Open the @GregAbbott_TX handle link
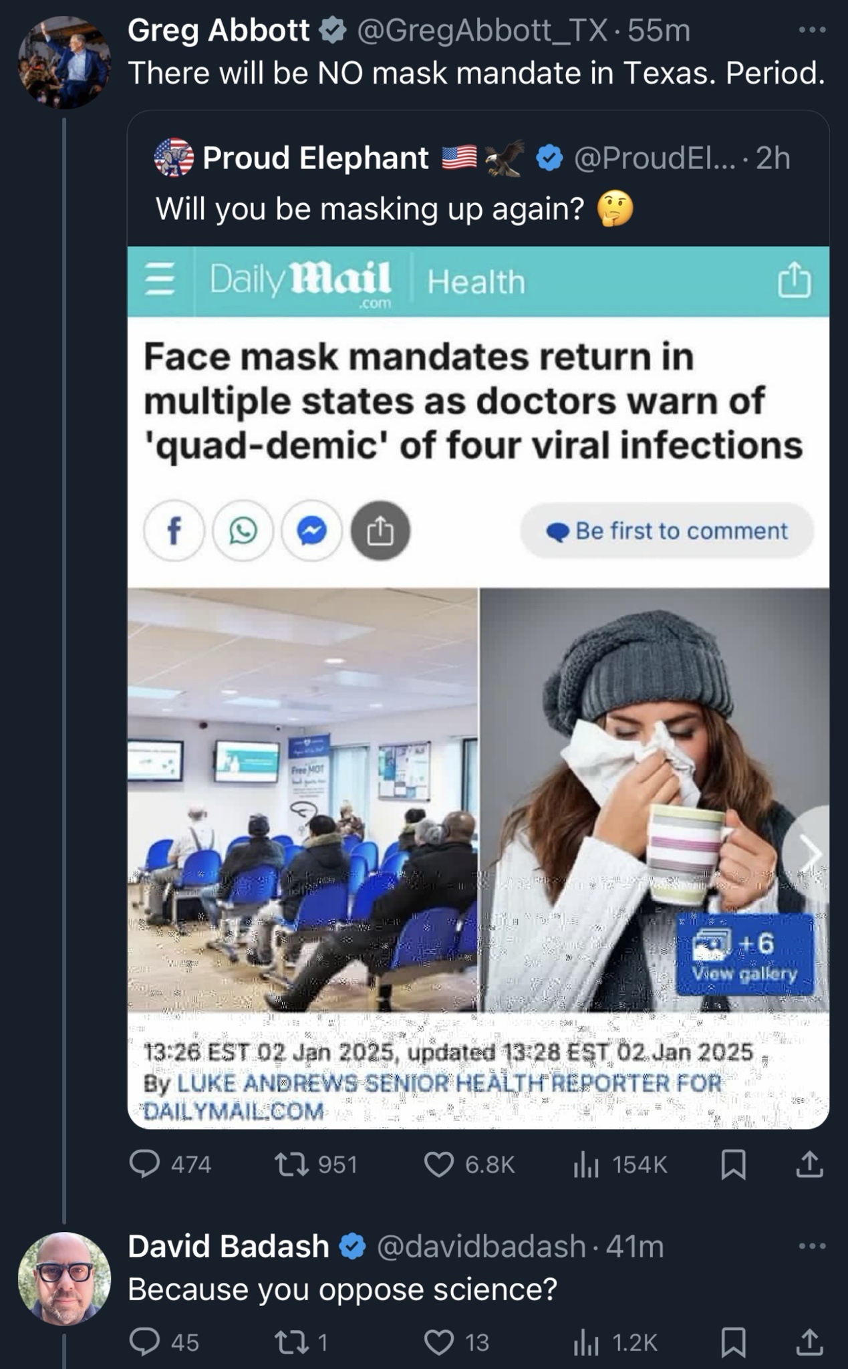This screenshot has width=848, height=1369. click(482, 31)
